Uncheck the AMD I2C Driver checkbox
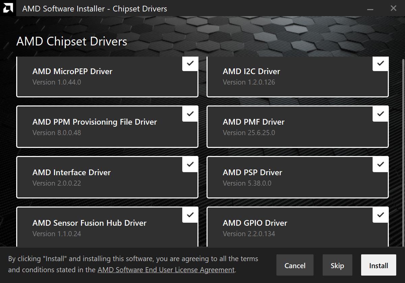This screenshot has width=405, height=283. click(x=380, y=63)
